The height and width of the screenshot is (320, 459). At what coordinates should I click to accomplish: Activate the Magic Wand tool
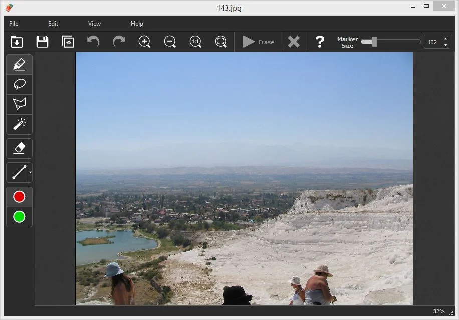[x=19, y=123]
